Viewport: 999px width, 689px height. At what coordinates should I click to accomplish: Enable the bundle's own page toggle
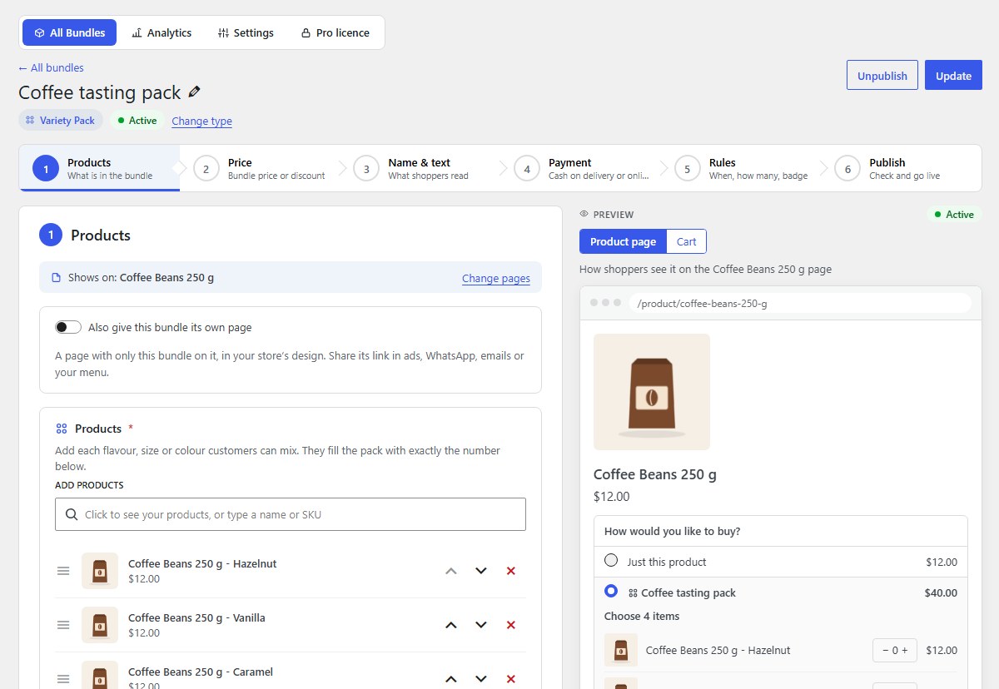click(x=68, y=327)
